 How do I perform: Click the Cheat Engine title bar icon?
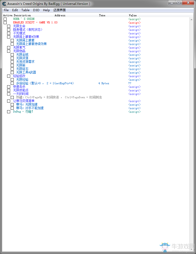click(x=4, y=4)
